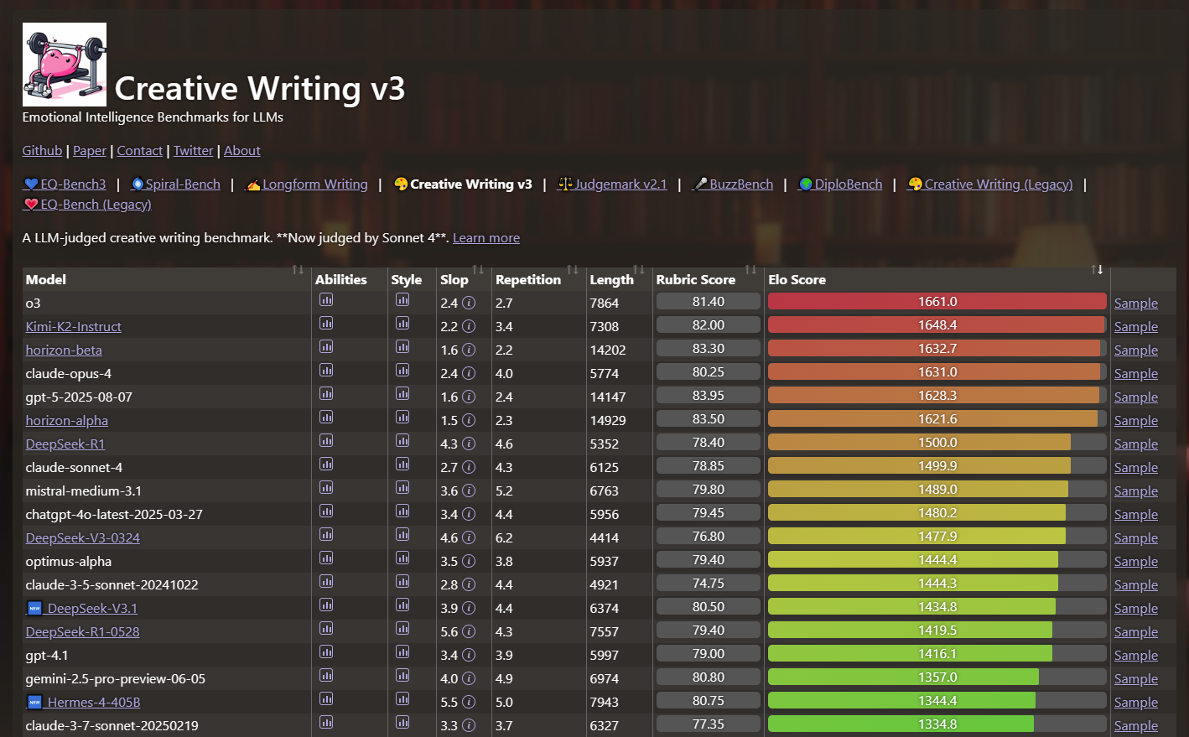The height and width of the screenshot is (737, 1189).
Task: Sort table by Slop column arrows
Action: 478,269
